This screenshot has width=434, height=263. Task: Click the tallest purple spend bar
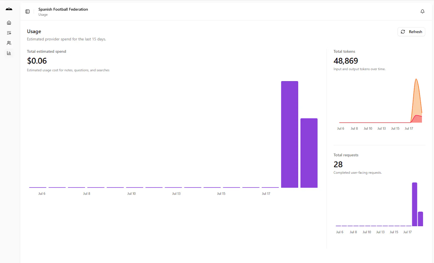tap(289, 134)
